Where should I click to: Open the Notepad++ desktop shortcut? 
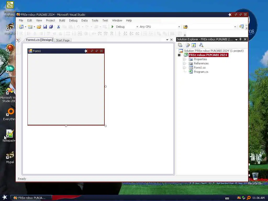tap(9, 136)
